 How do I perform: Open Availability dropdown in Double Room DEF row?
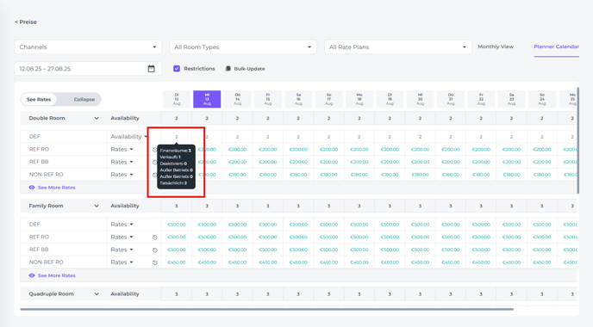[x=128, y=136]
